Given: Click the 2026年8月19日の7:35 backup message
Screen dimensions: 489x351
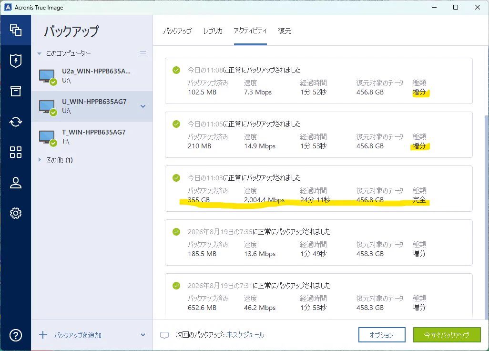Looking at the screenshot, I should point(259,232).
